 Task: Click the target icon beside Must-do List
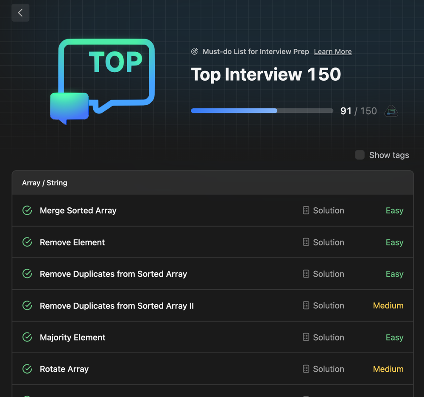pyautogui.click(x=195, y=51)
